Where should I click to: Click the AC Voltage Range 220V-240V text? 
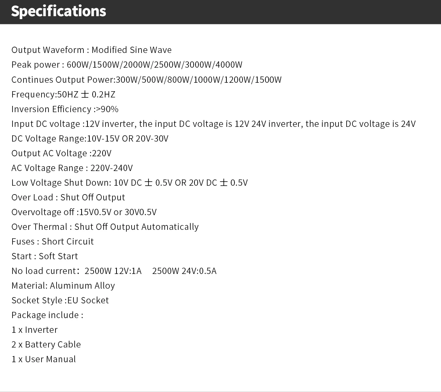coord(72,168)
